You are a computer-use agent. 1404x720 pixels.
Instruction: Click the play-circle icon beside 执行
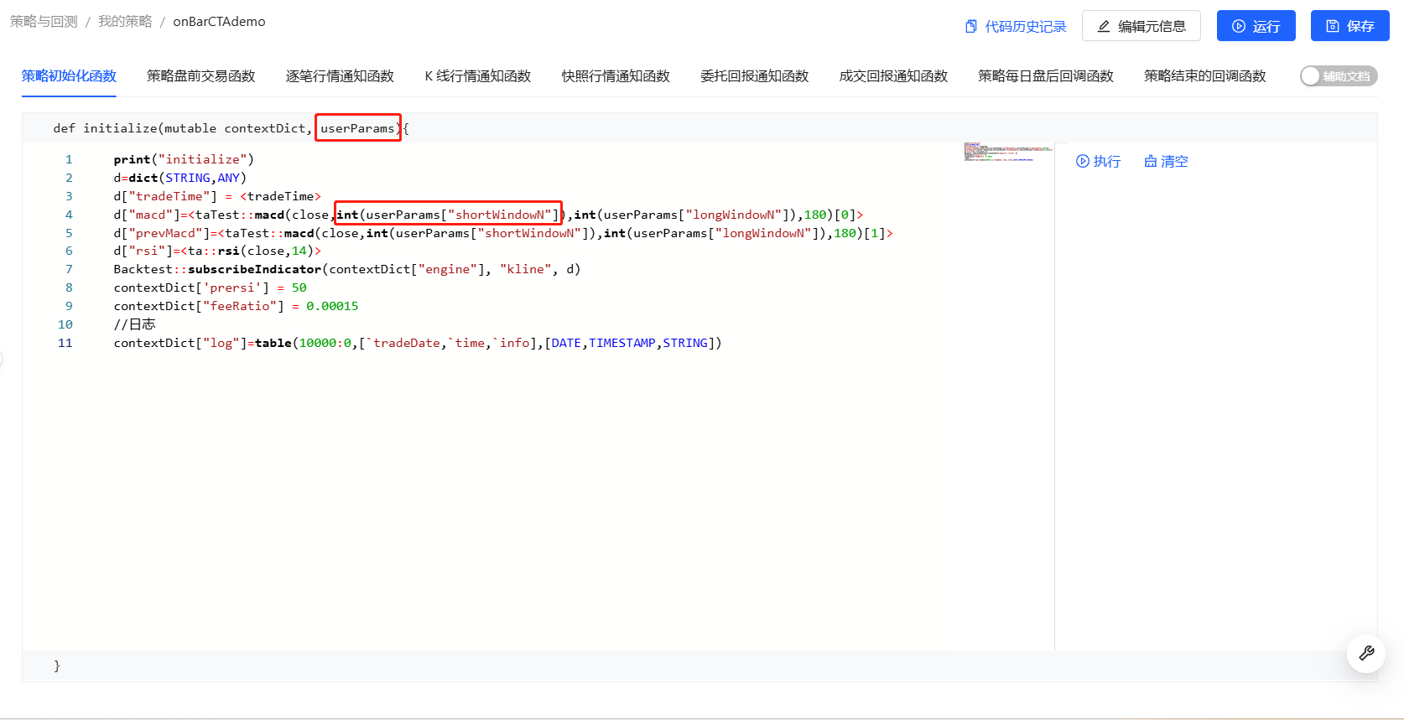click(1083, 161)
